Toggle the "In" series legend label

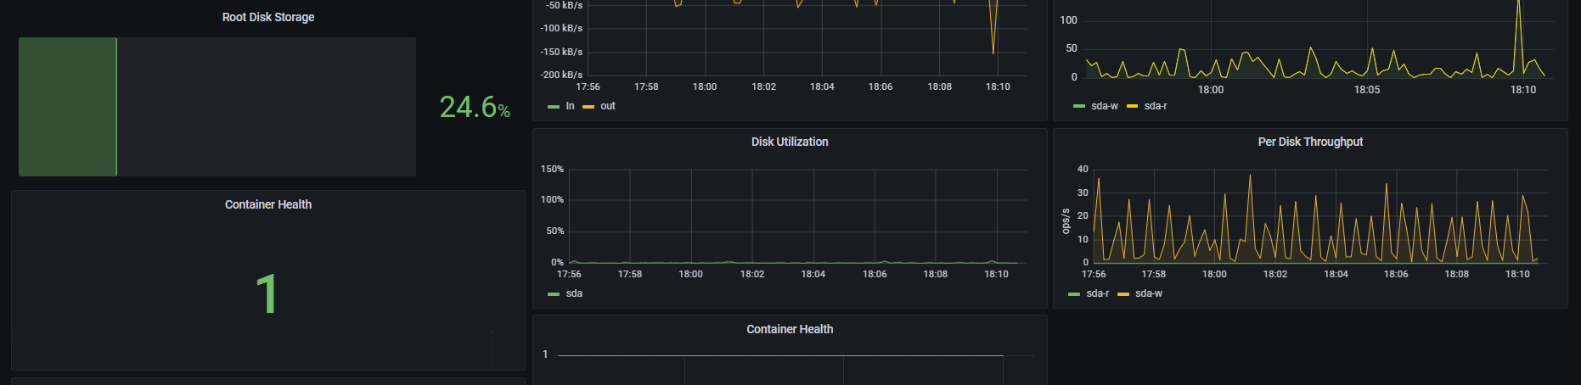[571, 106]
